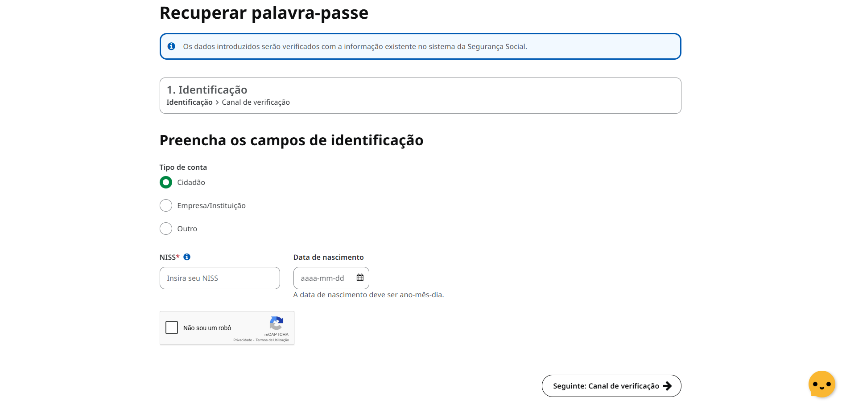Open the Termos de Utilização link

pyautogui.click(x=272, y=340)
